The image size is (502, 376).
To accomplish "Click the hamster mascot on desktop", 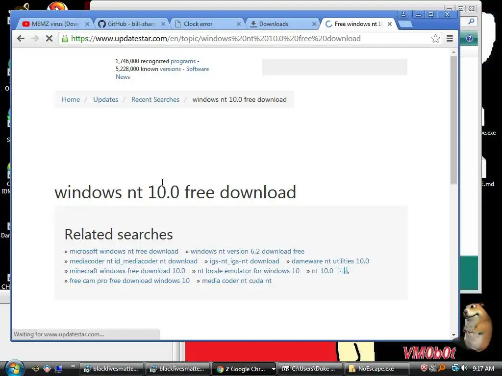I will [x=477, y=327].
